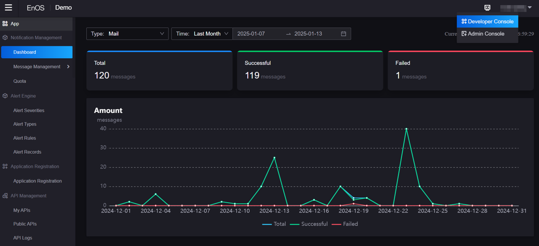Click the peak data point at 40 messages
This screenshot has width=539, height=246.
[x=406, y=129]
